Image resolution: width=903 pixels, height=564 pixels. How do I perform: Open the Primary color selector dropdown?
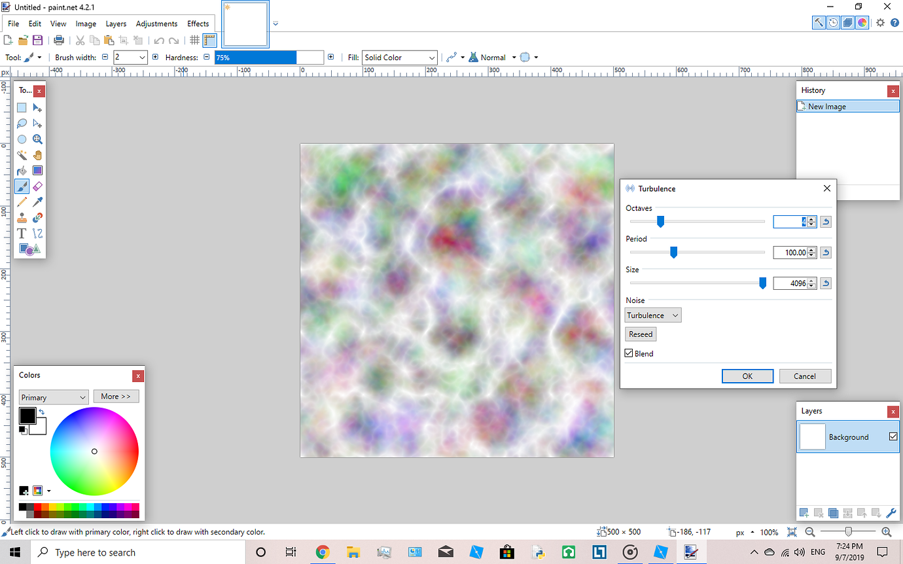53,397
